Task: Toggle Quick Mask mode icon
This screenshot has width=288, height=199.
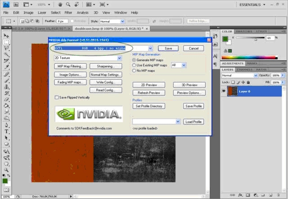Action: [x=6, y=190]
